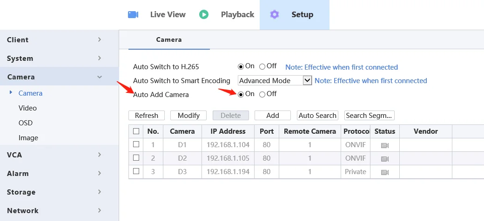Click the status camera icon for D3
Image resolution: width=484 pixels, height=221 pixels.
pos(385,172)
